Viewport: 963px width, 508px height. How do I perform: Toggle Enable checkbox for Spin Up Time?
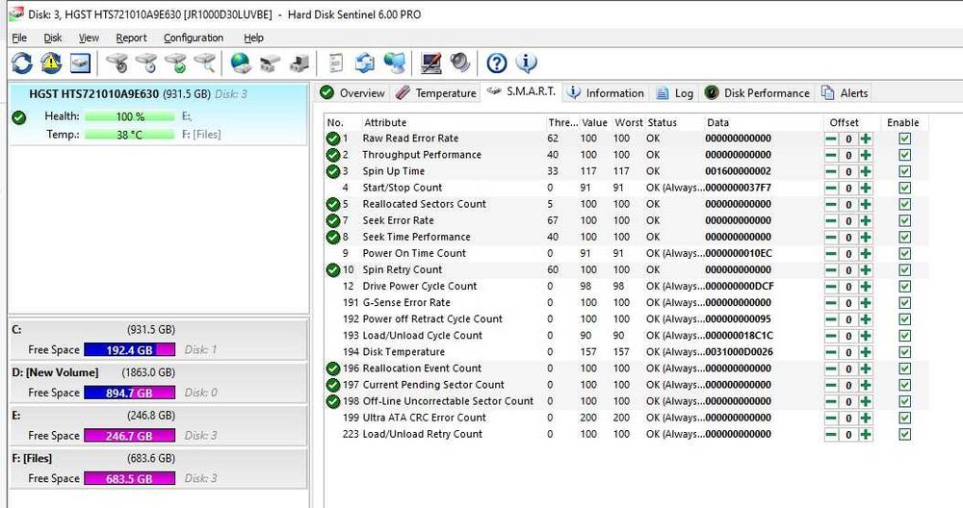pyautogui.click(x=904, y=171)
